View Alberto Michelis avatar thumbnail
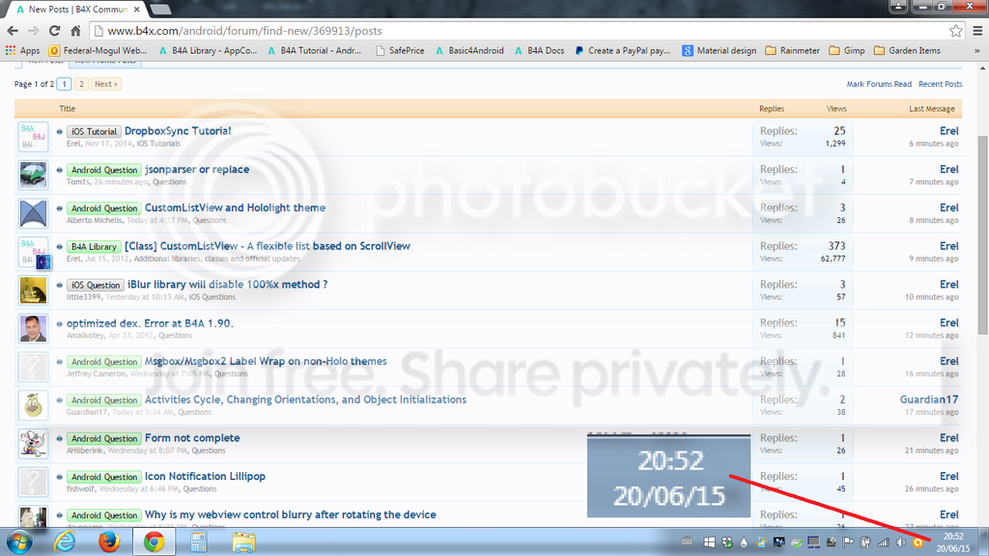 tap(33, 213)
